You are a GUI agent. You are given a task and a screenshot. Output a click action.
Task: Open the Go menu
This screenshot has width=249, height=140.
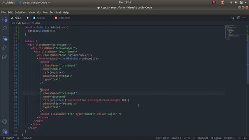tap(39, 12)
